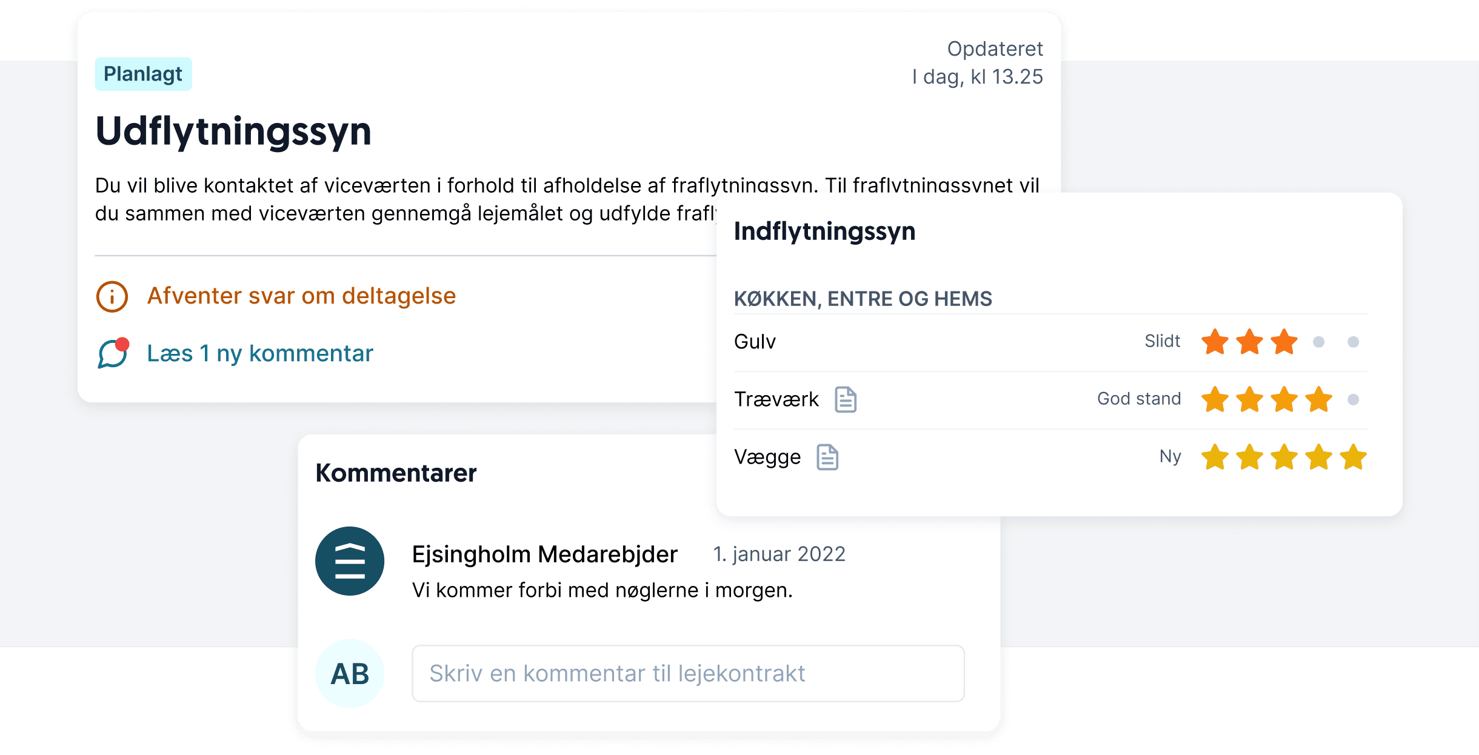Open the note icon next to Vægge

point(827,457)
